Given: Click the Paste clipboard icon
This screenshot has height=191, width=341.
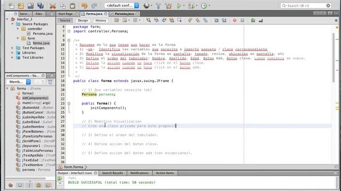Looking at the screenshot, I should (x=72, y=6).
